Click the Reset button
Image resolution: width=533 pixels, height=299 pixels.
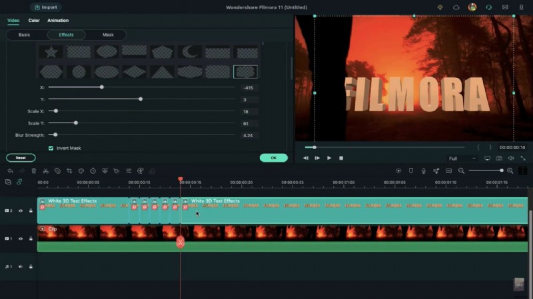tap(21, 158)
